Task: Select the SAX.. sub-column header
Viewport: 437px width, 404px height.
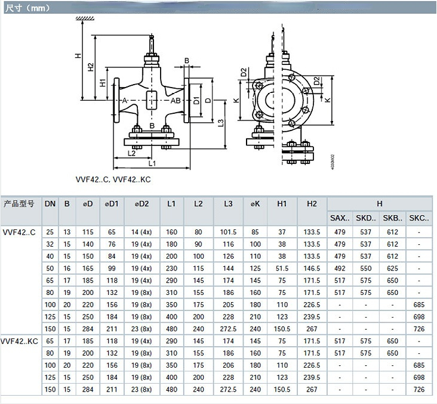Action: [340, 217]
